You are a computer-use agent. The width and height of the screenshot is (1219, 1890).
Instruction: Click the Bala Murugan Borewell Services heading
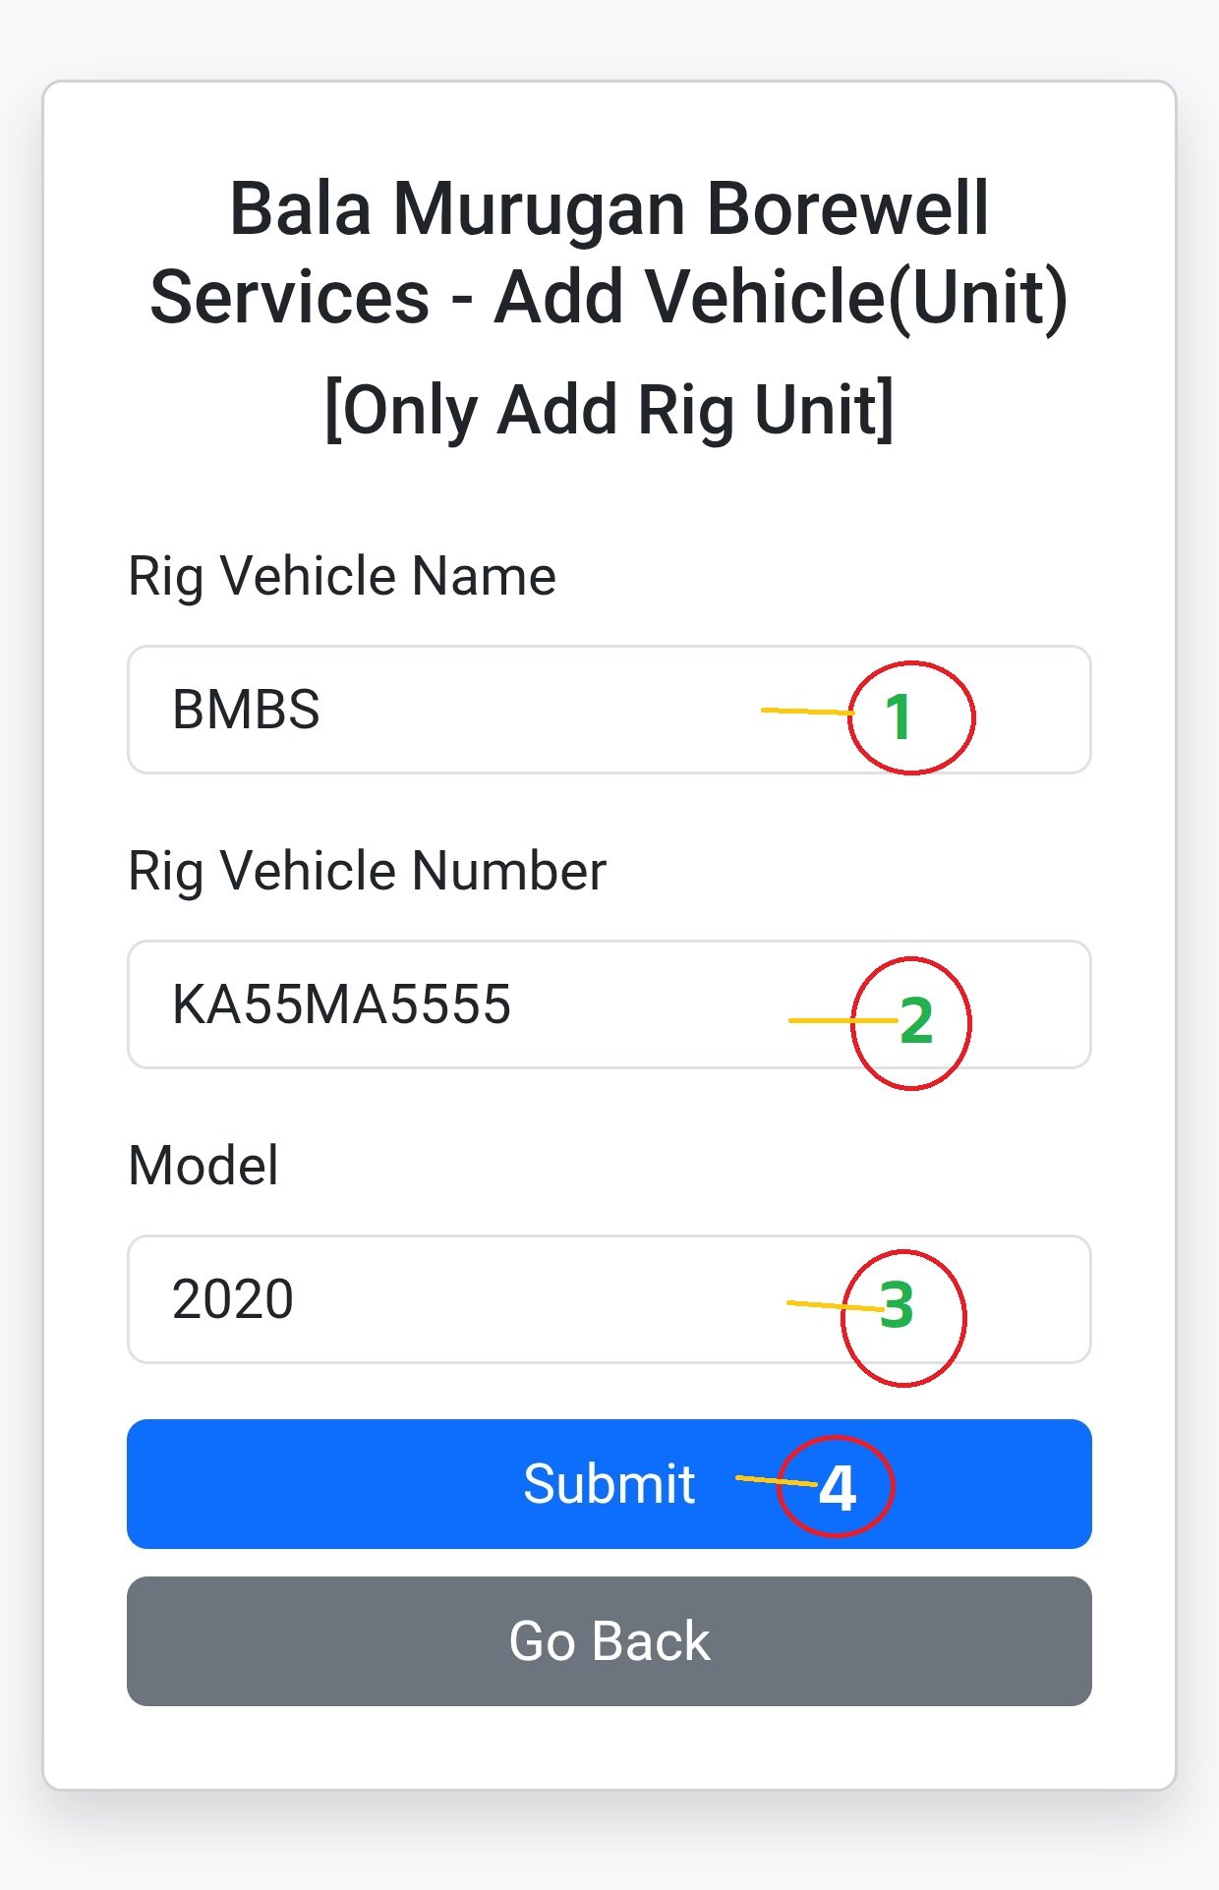[x=609, y=253]
